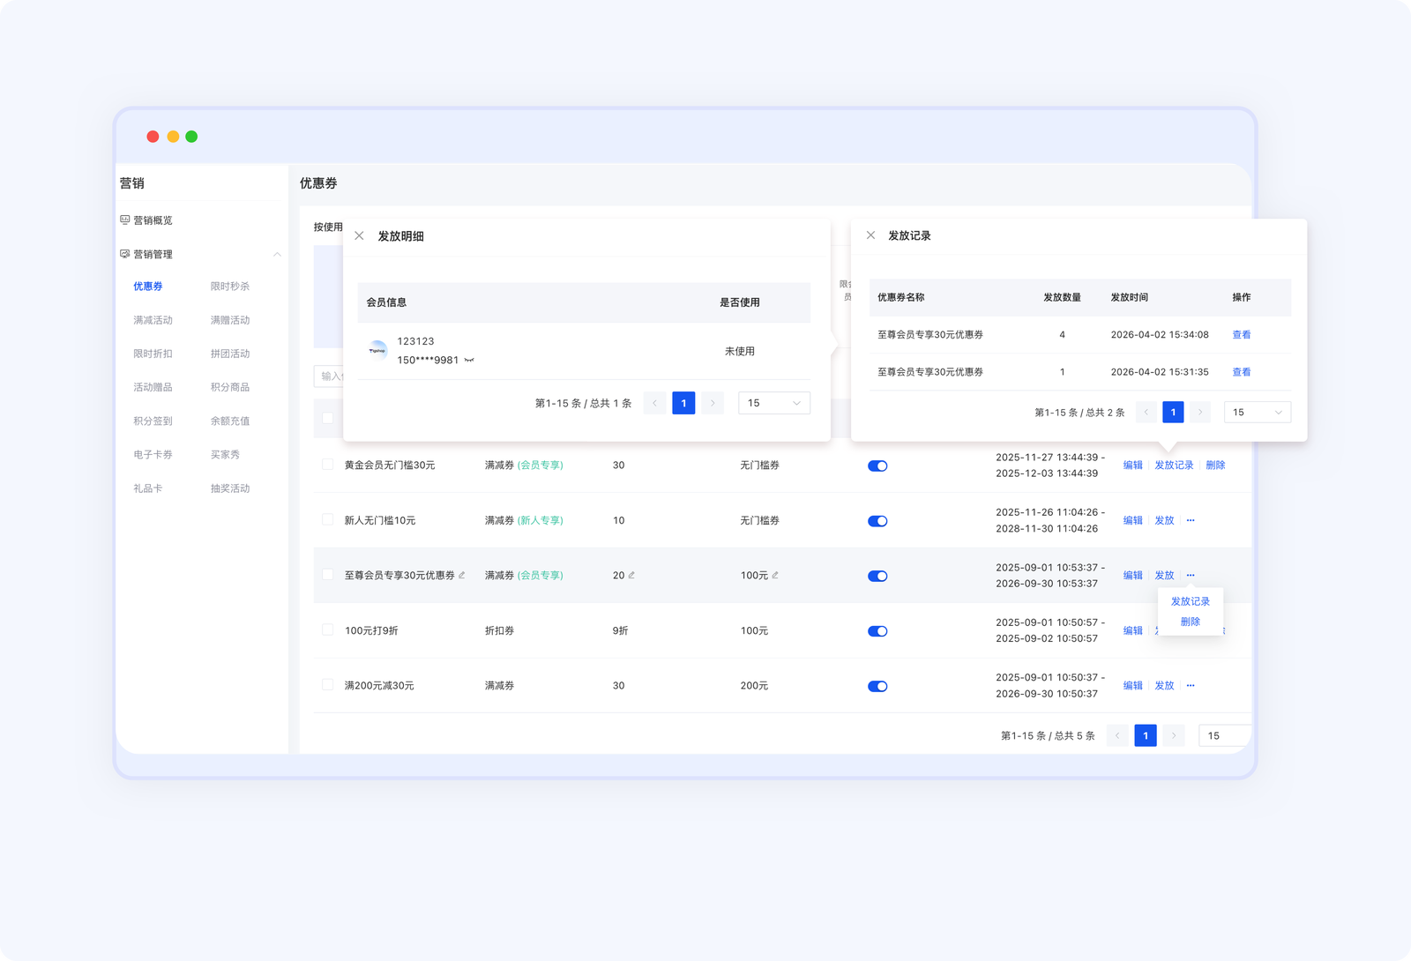The height and width of the screenshot is (961, 1411).
Task: Select 发放记录 in the popup menu
Action: 1190,601
